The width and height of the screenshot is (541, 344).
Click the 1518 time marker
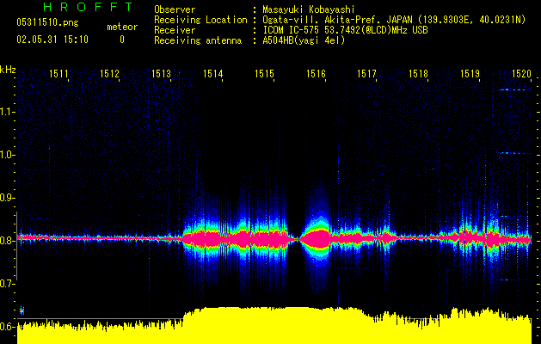[x=418, y=73]
